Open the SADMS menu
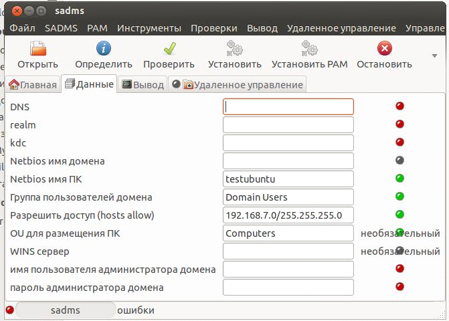Viewport: 449px width, 321px height. (61, 28)
